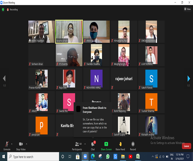Click the network Wi-Fi tray icon
Screen dimensions: 193x161
coord(160,156)
